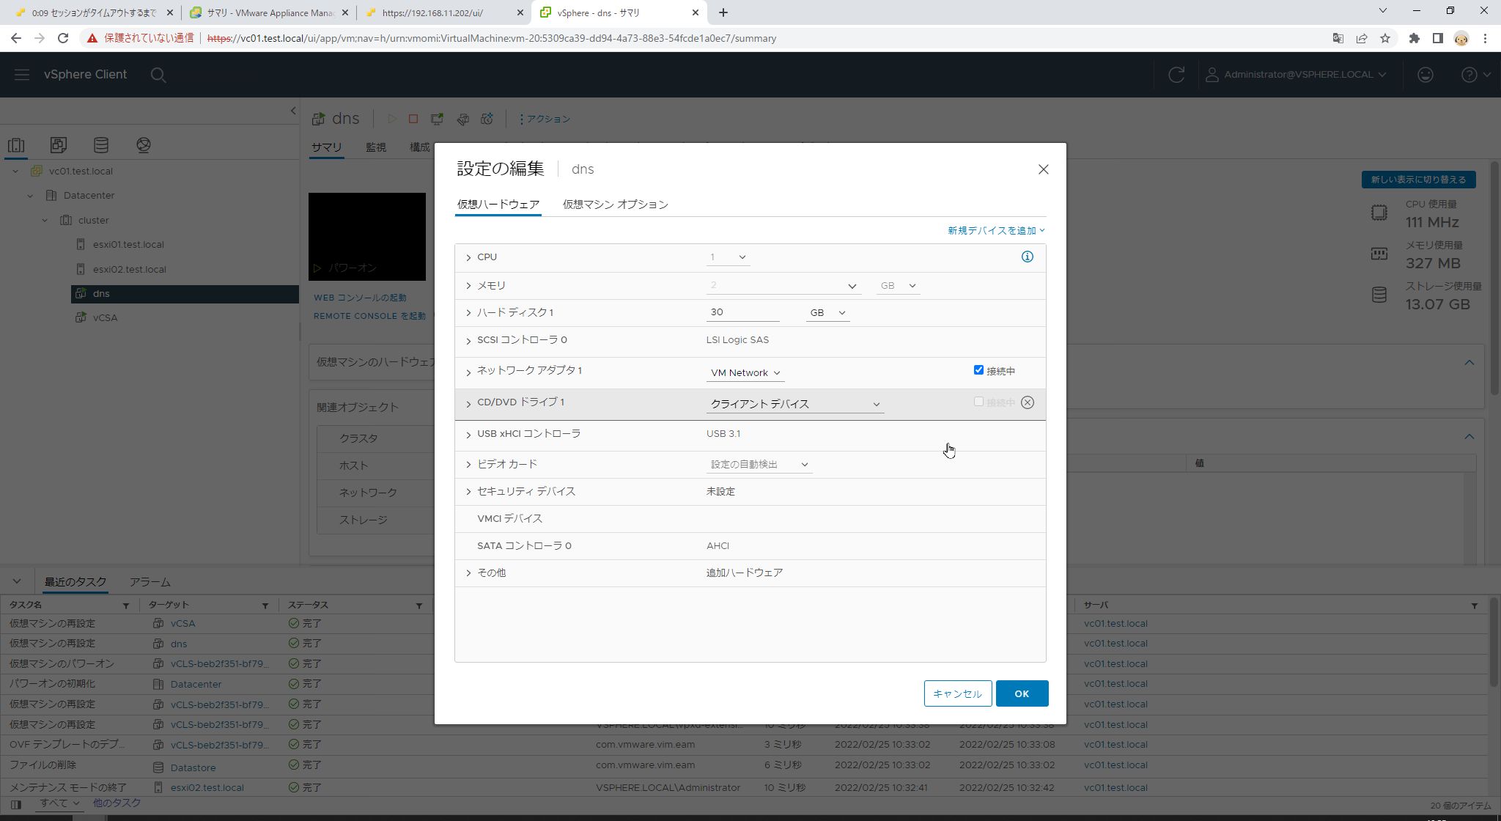Expand the SCSI controller 0 row
Screen dimensions: 1501x821
pyautogui.click(x=468, y=341)
